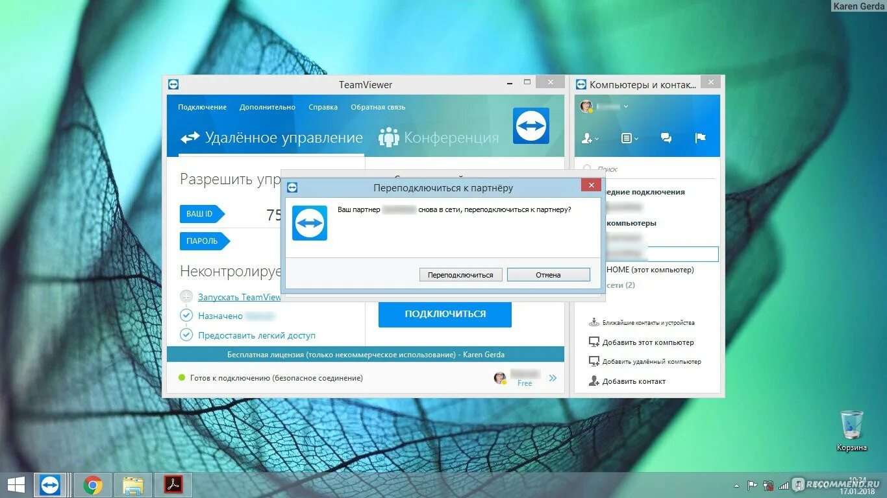Image resolution: width=887 pixels, height=498 pixels.
Task: Click the add this computer monitor icon
Action: [593, 342]
